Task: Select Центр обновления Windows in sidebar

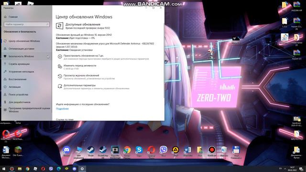Action: (24, 41)
